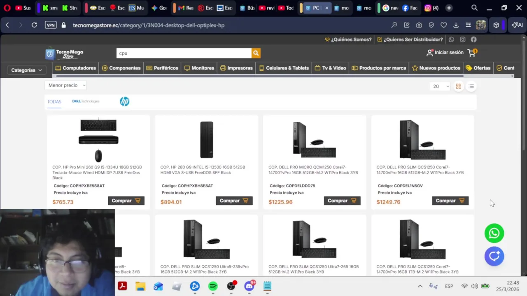
Task: Open the Computadores menu
Action: 76,68
